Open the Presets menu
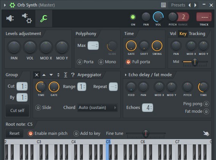 click(x=178, y=5)
